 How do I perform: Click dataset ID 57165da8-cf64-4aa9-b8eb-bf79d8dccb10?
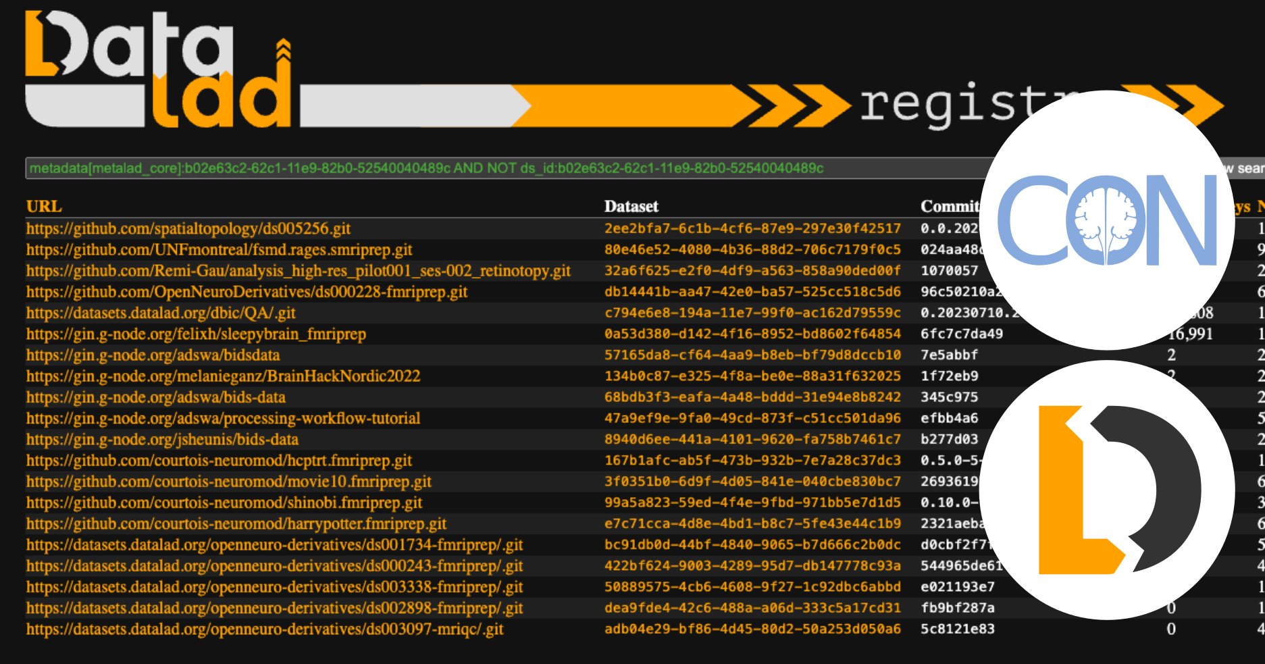[752, 355]
